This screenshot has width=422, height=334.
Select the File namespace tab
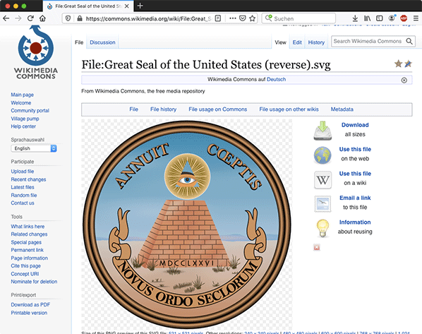[79, 42]
